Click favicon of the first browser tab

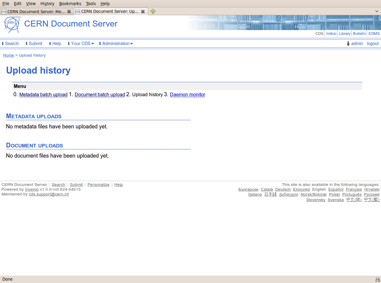coord(4,12)
